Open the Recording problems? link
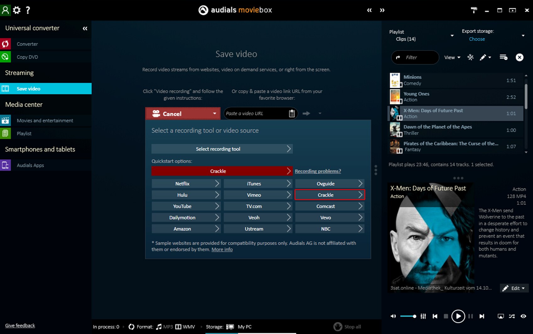533x334 pixels. (x=318, y=171)
